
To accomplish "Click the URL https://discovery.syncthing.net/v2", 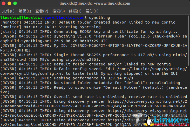I will (x=147, y=102).
